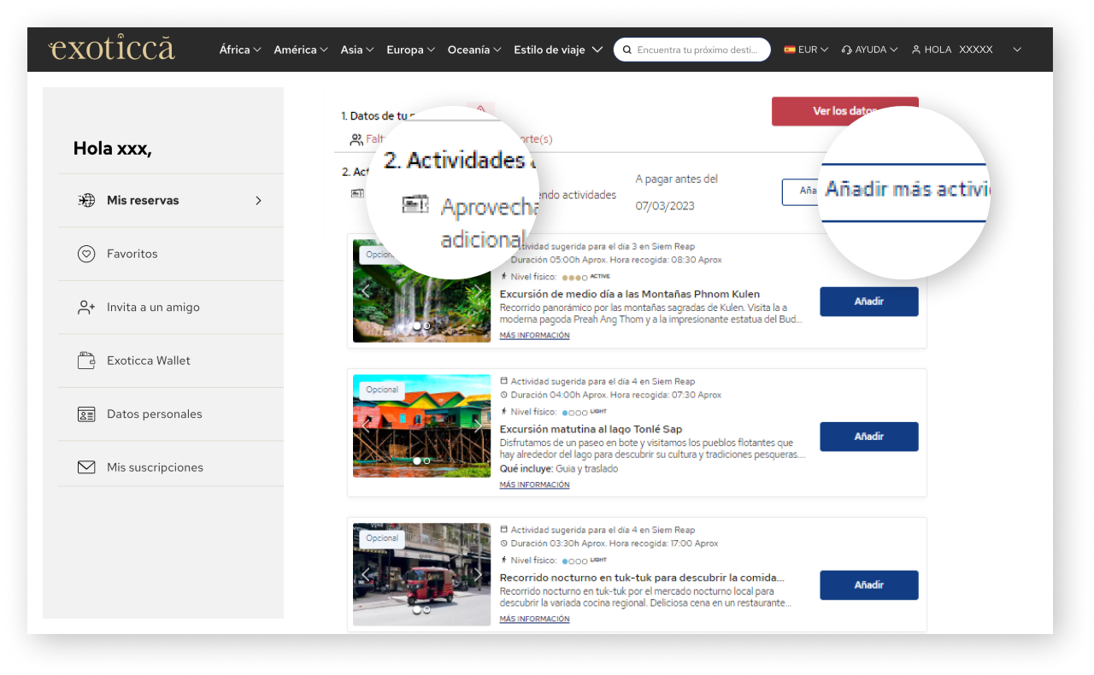Open the Europa menu

tap(411, 50)
